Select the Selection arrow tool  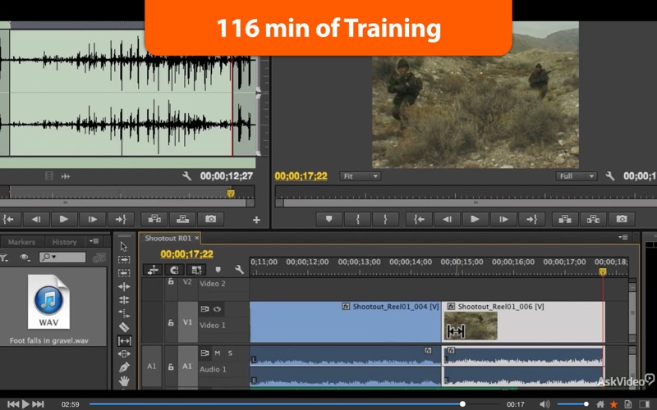124,247
